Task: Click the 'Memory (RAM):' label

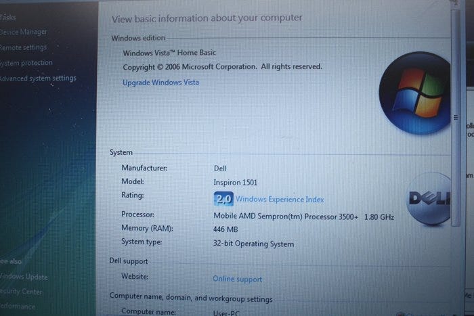Action: (x=147, y=228)
